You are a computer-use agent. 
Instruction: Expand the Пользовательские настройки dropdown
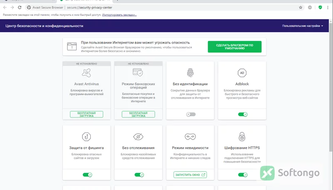pos(303,26)
